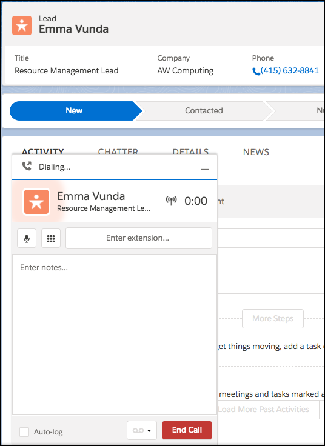The height and width of the screenshot is (446, 325).
Task: Click the Emma Vunda lead name heading
Action: [x=74, y=29]
